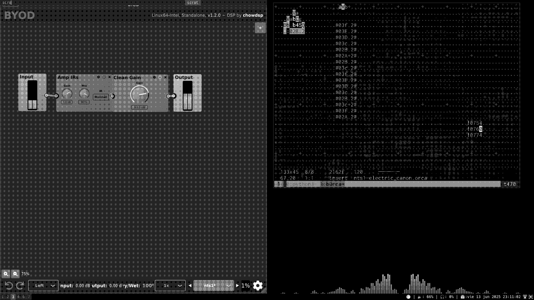Click the chowdsp link in header
This screenshot has width=534, height=300.
(x=253, y=15)
